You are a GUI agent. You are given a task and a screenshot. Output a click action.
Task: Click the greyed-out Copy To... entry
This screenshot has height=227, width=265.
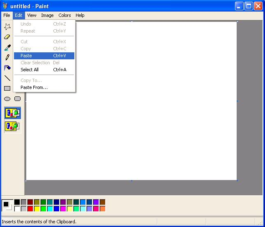click(x=44, y=80)
